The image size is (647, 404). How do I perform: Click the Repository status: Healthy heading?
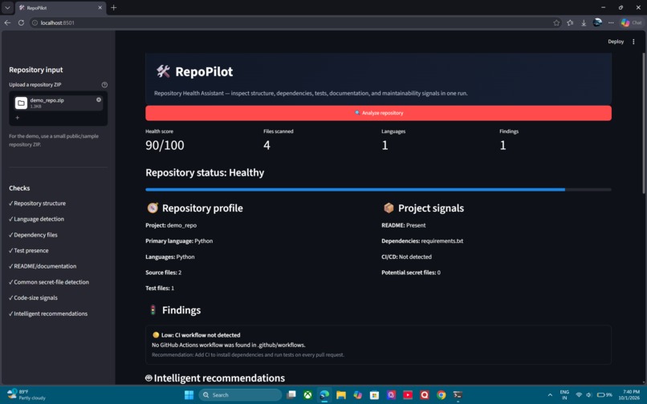205,172
